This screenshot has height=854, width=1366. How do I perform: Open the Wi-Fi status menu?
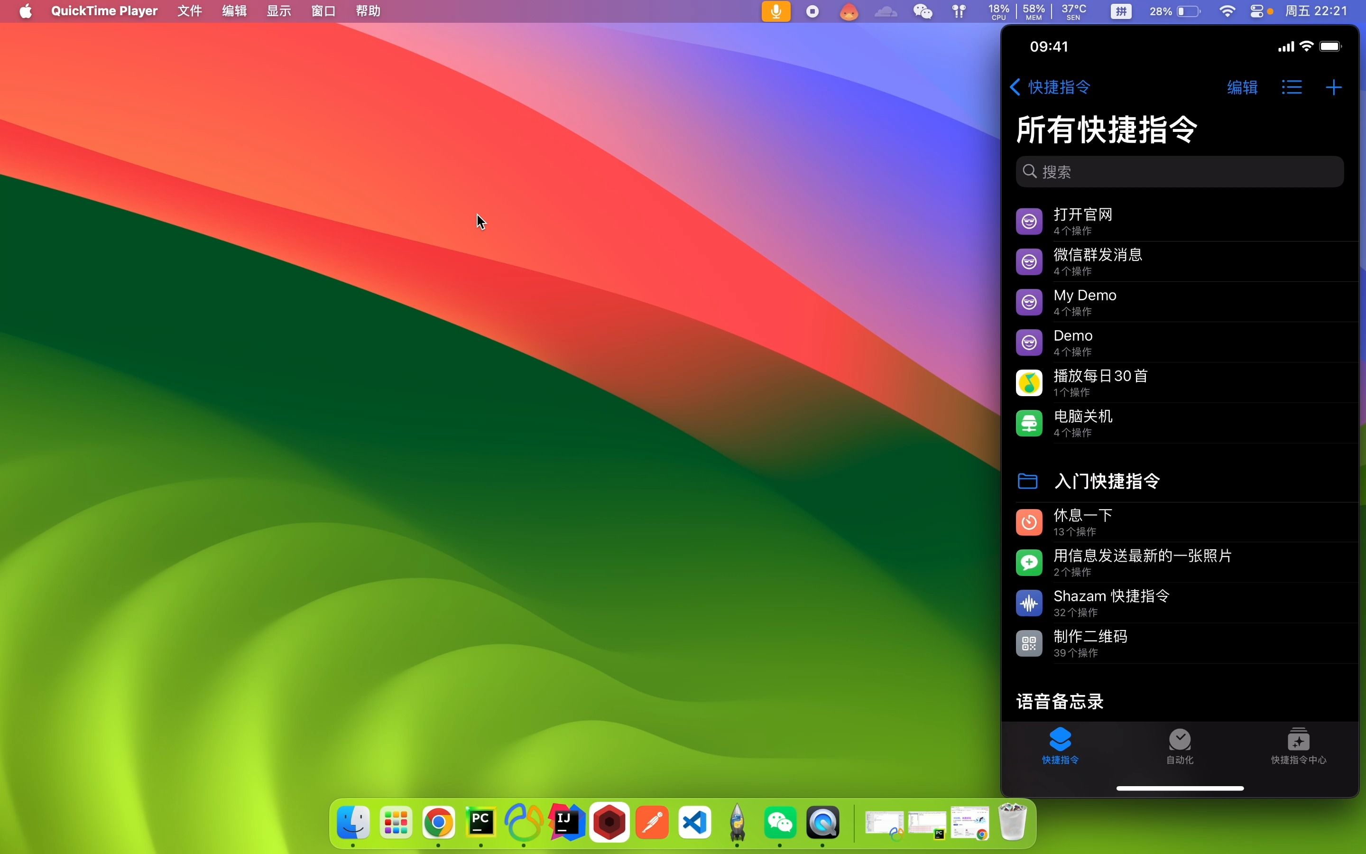tap(1227, 11)
